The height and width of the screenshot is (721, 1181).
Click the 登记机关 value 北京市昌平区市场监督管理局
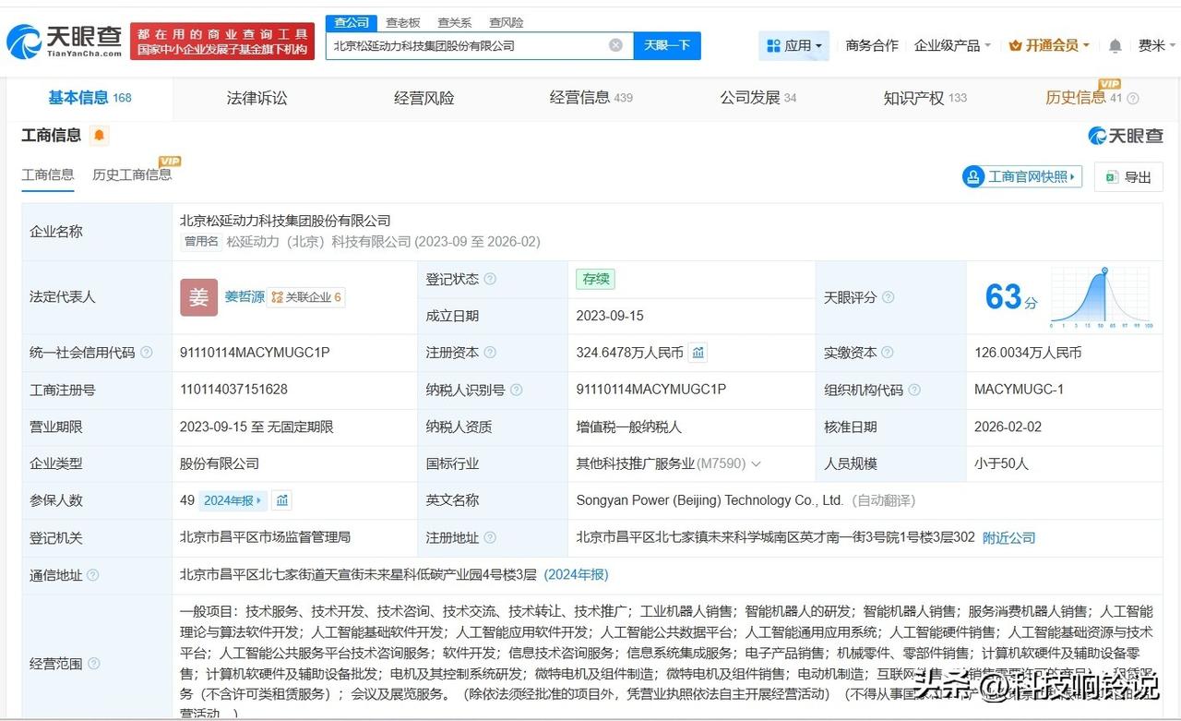click(x=265, y=537)
